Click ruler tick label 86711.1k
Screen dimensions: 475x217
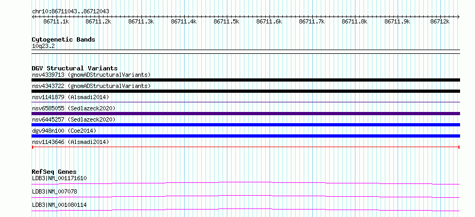click(x=56, y=21)
